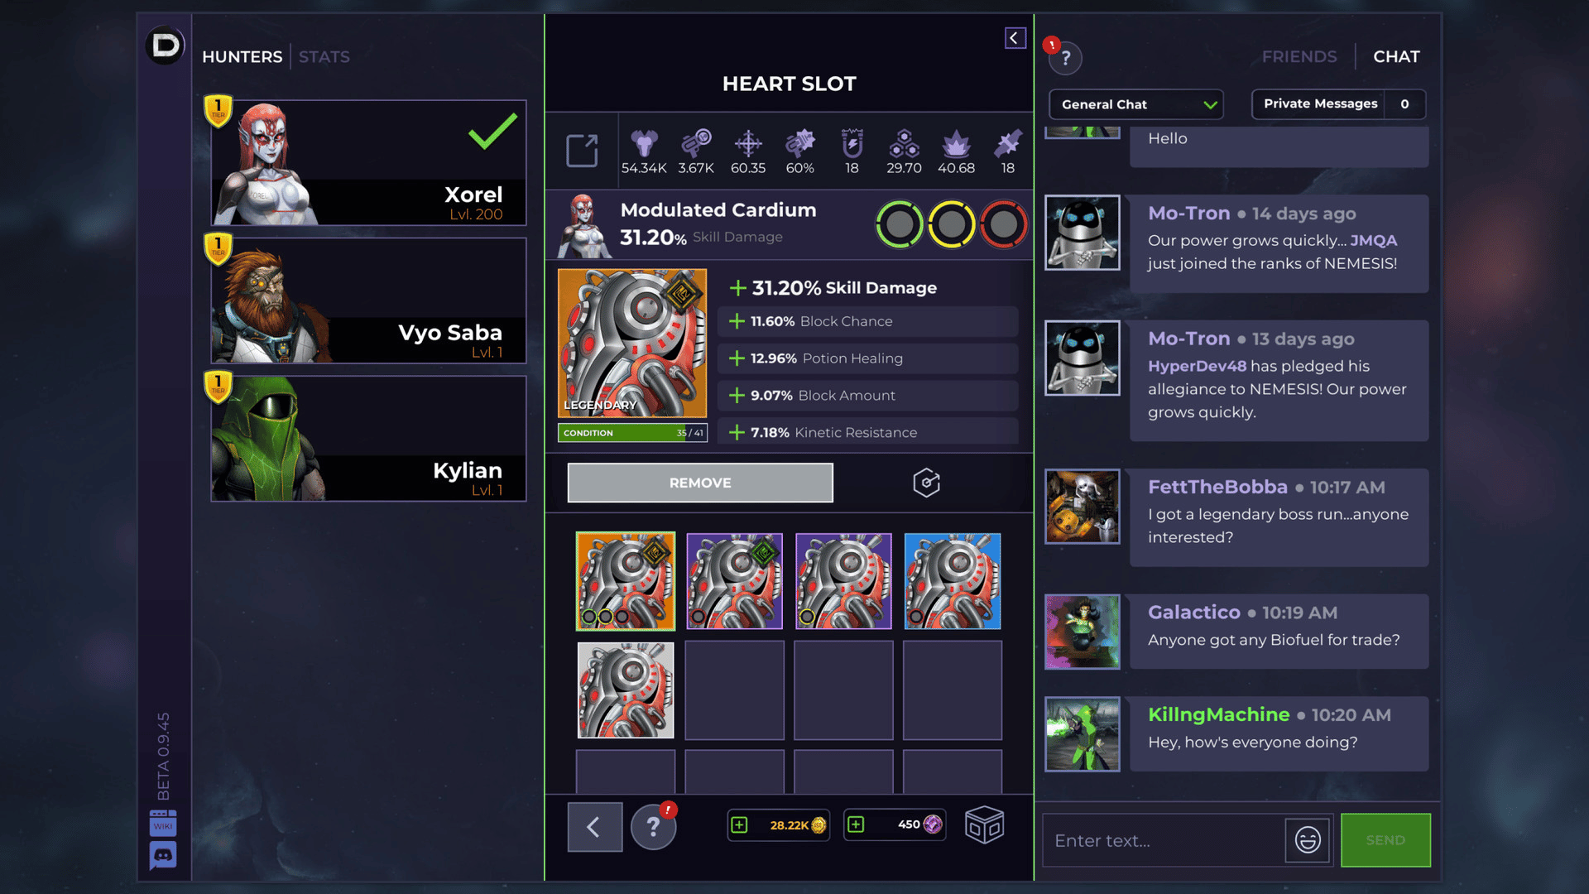Open the item share icon in stats bar
This screenshot has height=894, width=1589.
tap(582, 151)
